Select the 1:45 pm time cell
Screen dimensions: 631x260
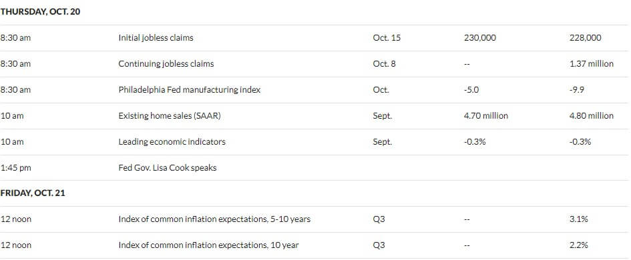(16, 167)
